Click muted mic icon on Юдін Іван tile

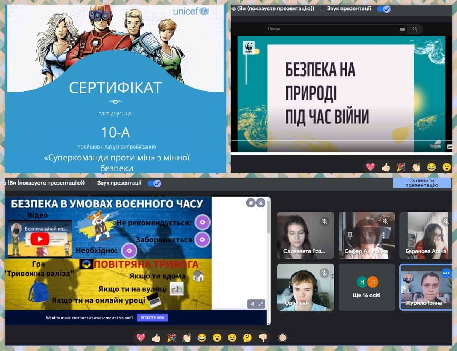pyautogui.click(x=324, y=273)
